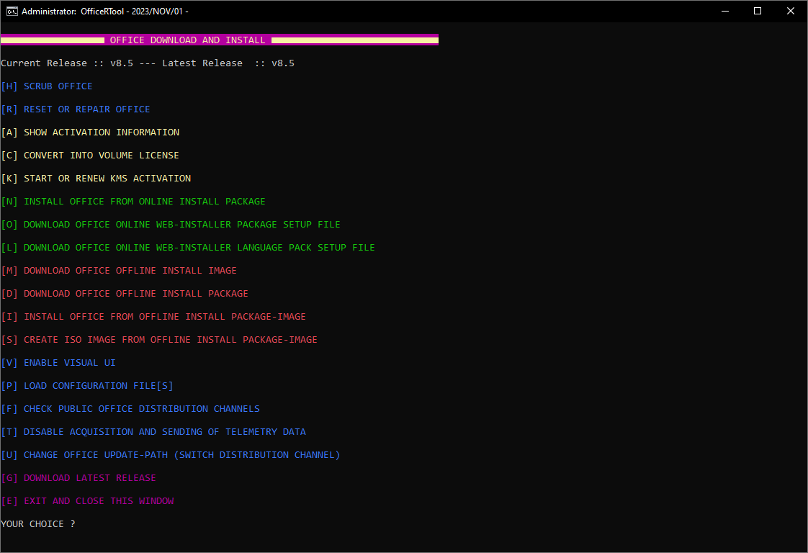
Task: Select [R] RESET OR REPAIR OFFICE
Action: [x=76, y=109]
